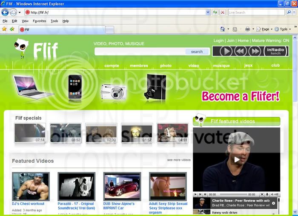This screenshot has height=216, width=298.
Task: Open the compte navigation item
Action: tap(112, 66)
